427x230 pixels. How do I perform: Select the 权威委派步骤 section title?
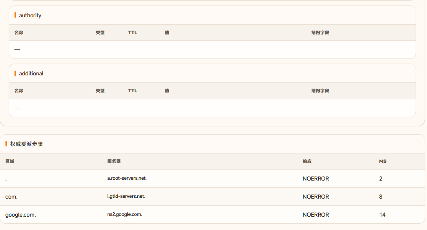point(26,144)
